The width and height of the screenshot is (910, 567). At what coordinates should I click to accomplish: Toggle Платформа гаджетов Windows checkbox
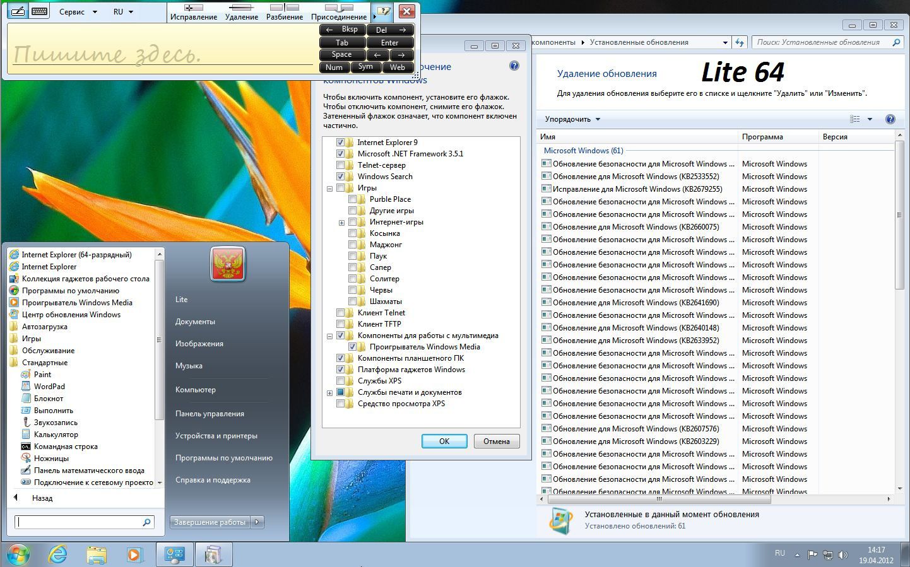341,370
